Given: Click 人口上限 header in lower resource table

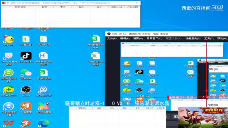Looking at the screenshot, I should coord(160,108).
